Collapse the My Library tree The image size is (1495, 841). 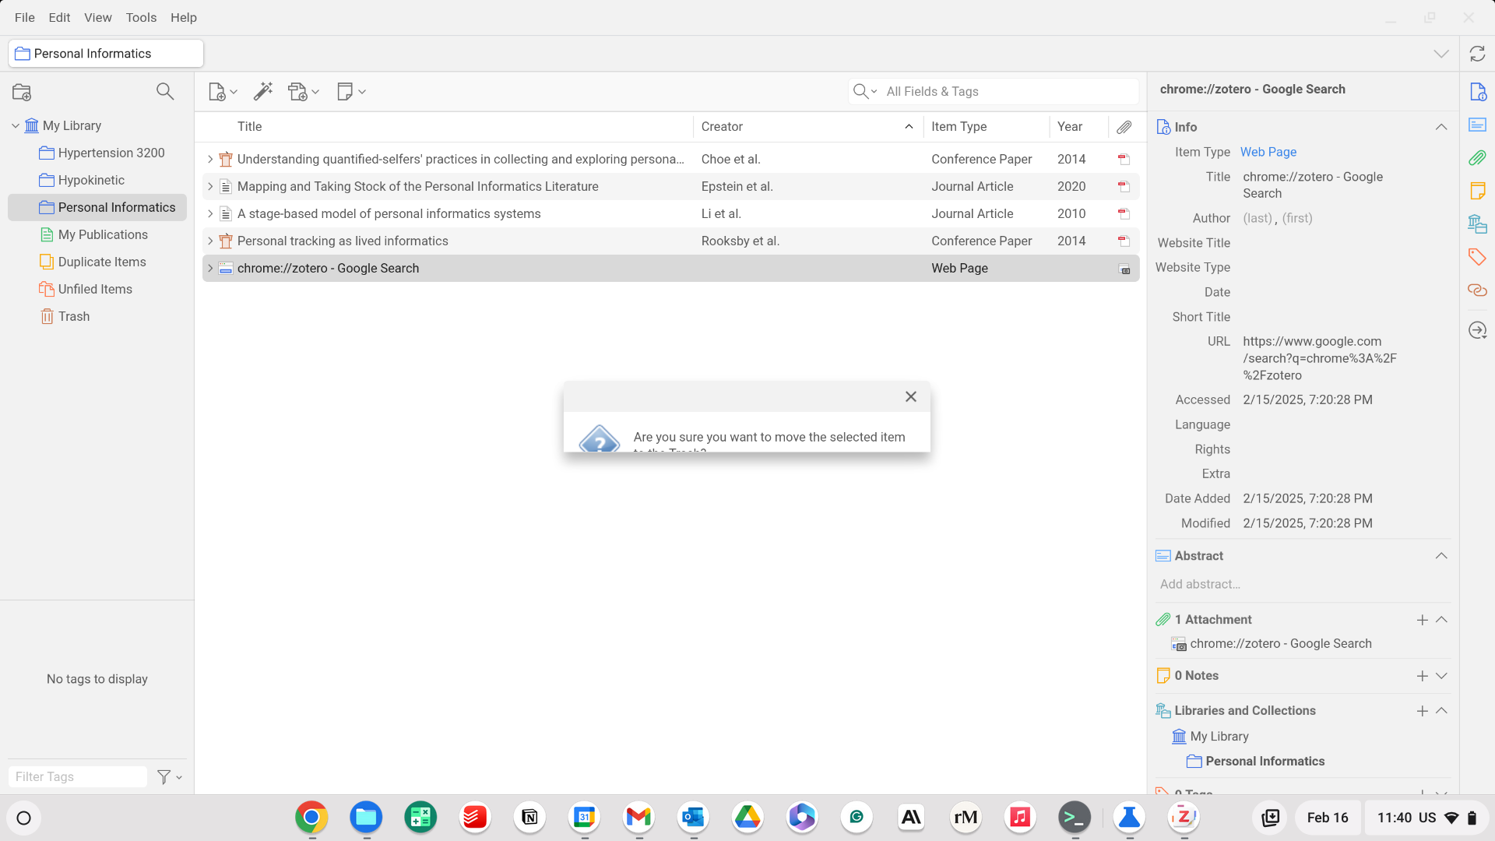pyautogui.click(x=16, y=125)
